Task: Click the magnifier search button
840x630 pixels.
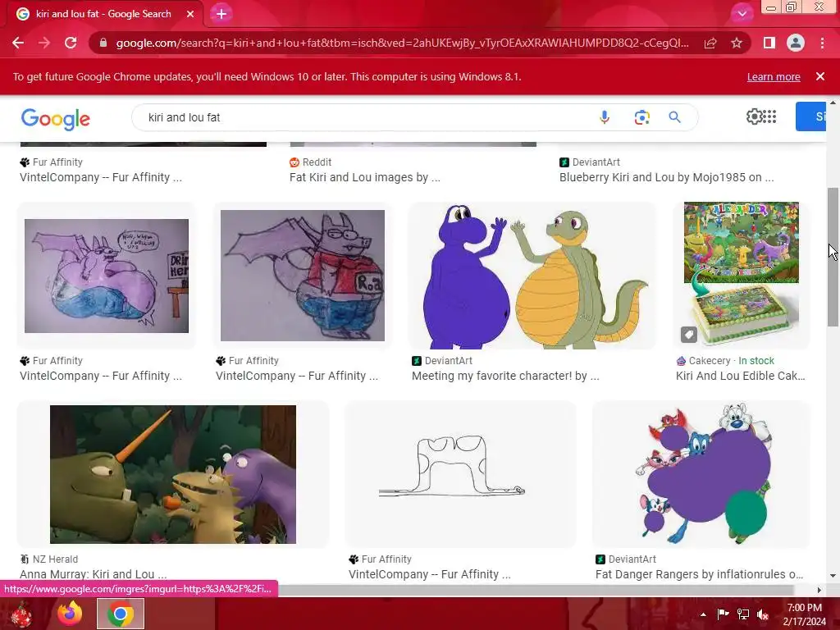Action: [x=674, y=117]
